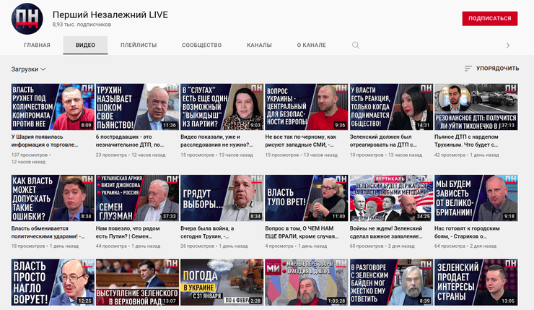Select the Каналы tab
This screenshot has height=310, width=534.
tap(259, 45)
